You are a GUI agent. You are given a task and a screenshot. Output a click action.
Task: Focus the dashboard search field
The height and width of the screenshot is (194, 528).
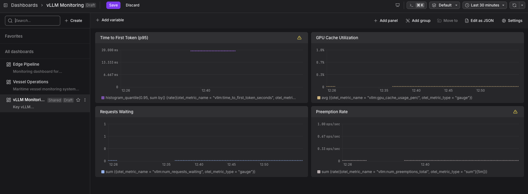click(32, 21)
